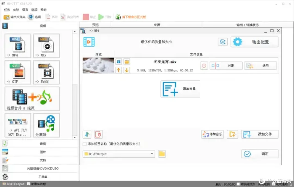Click 移除 in the main toolbar

(51, 17)
